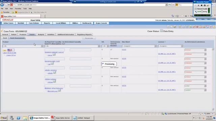Screen dimensions: 216x121
Task: Click the pause button in Recorder Panel
Action: 198,5
